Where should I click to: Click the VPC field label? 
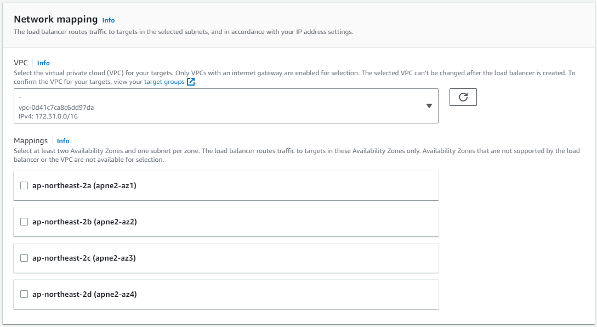coord(21,63)
